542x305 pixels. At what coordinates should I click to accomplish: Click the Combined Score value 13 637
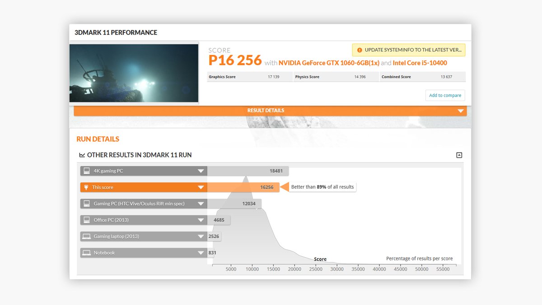point(447,77)
